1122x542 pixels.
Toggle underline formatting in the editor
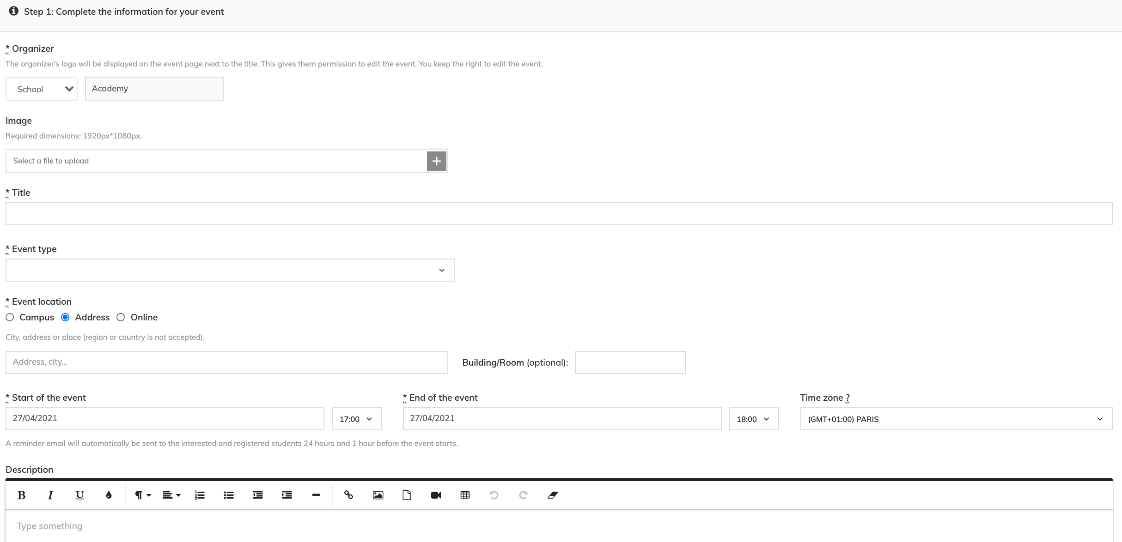click(x=79, y=495)
